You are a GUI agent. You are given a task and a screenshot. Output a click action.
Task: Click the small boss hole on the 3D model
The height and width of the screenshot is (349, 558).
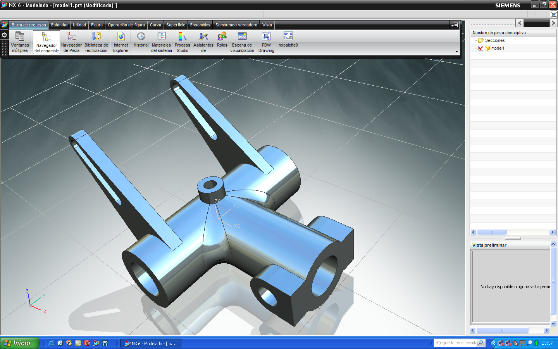point(210,184)
